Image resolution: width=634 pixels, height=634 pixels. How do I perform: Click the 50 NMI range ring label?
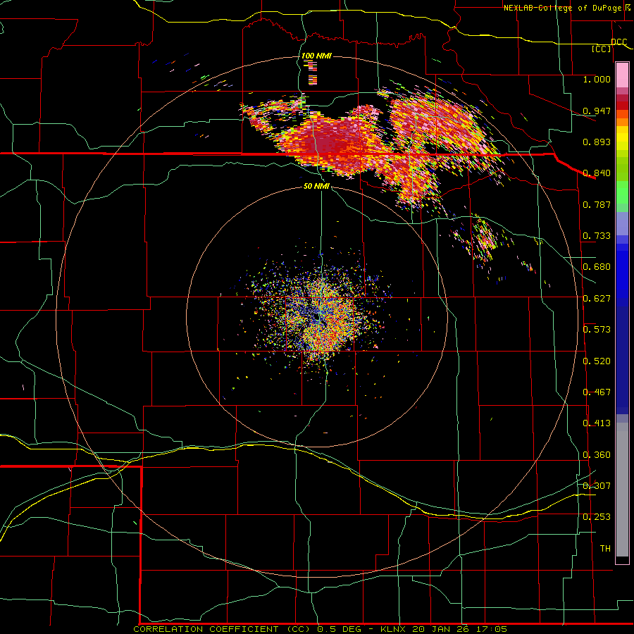(316, 187)
